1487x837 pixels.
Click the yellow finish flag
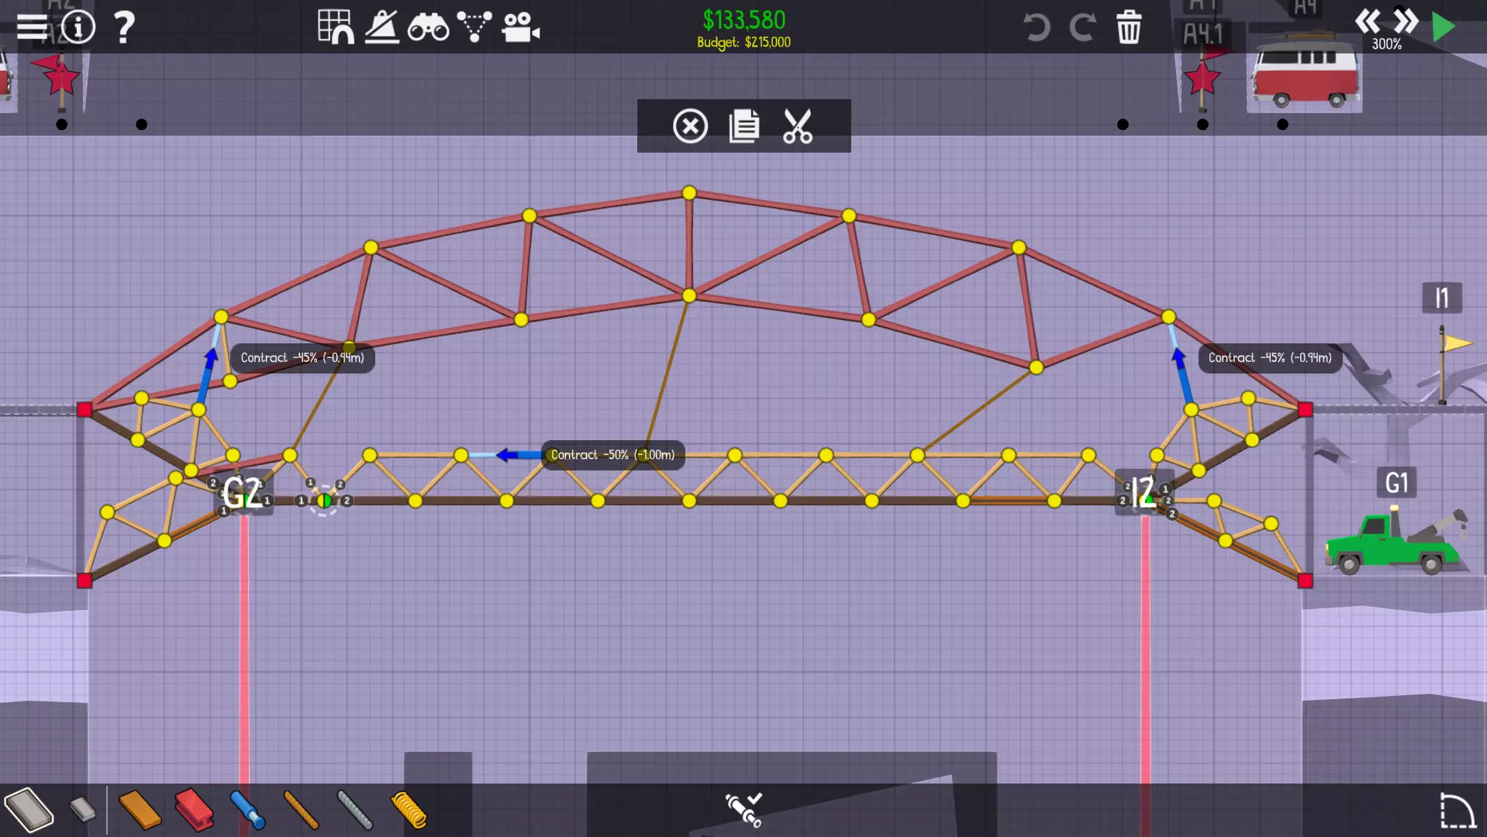point(1454,345)
